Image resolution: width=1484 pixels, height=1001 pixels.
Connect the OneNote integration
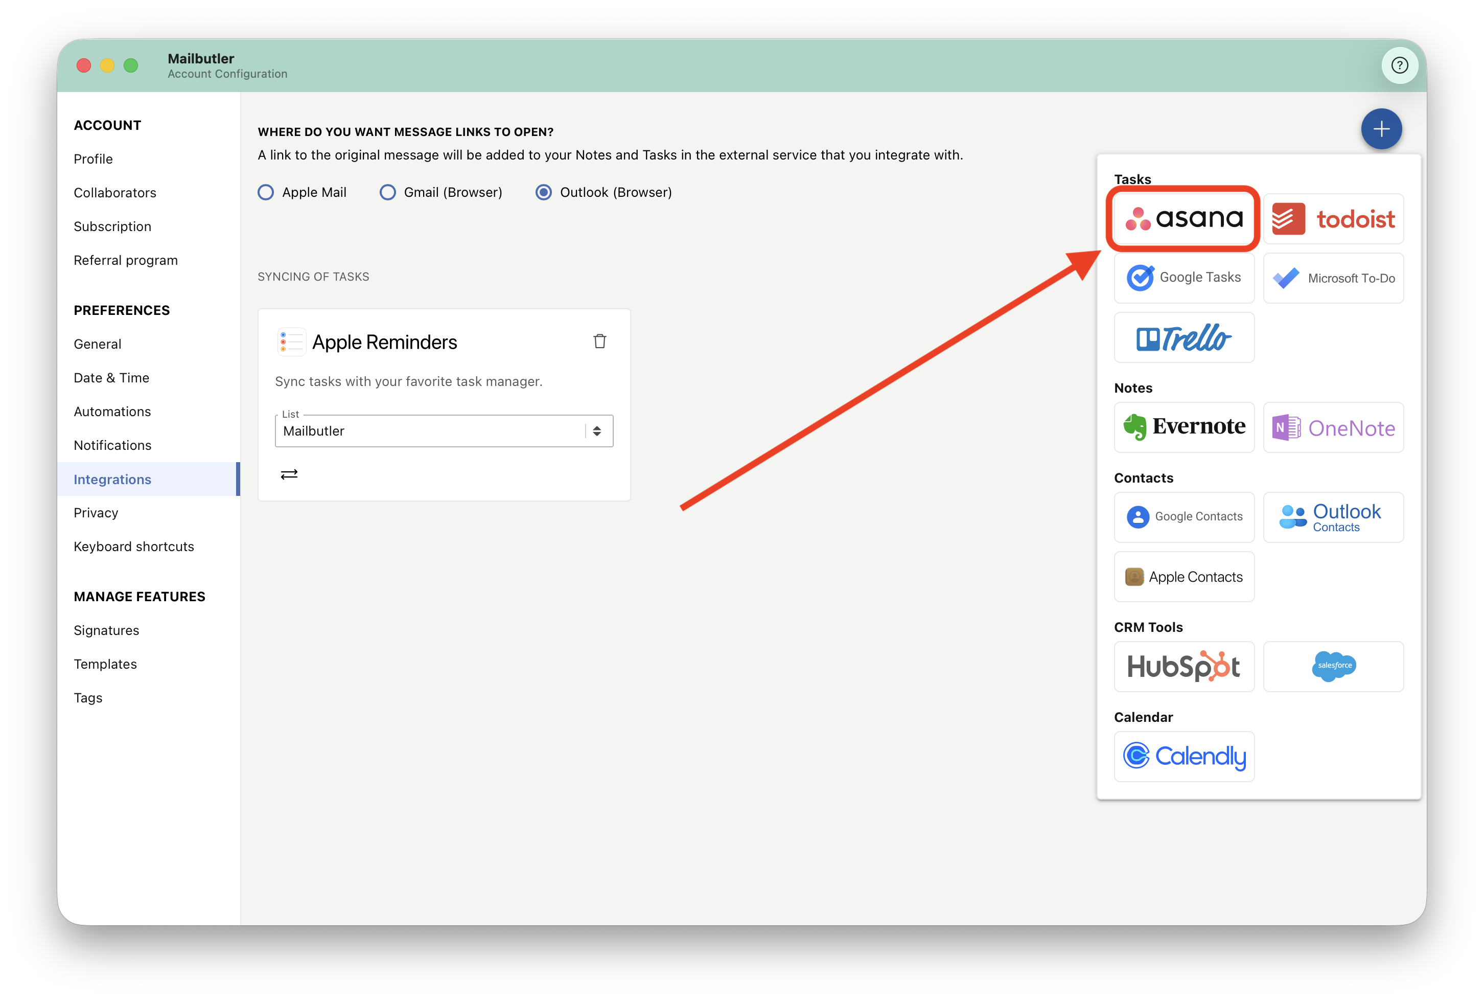coord(1333,427)
